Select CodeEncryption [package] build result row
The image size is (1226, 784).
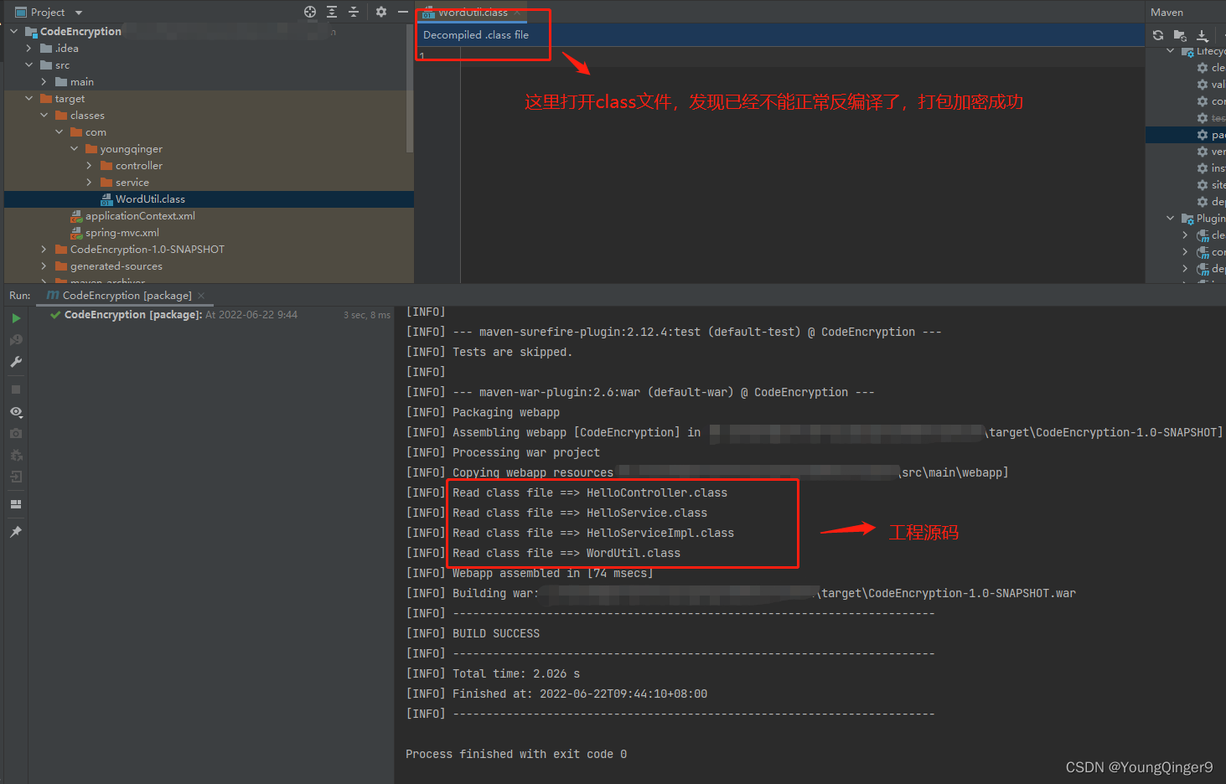[x=212, y=315]
